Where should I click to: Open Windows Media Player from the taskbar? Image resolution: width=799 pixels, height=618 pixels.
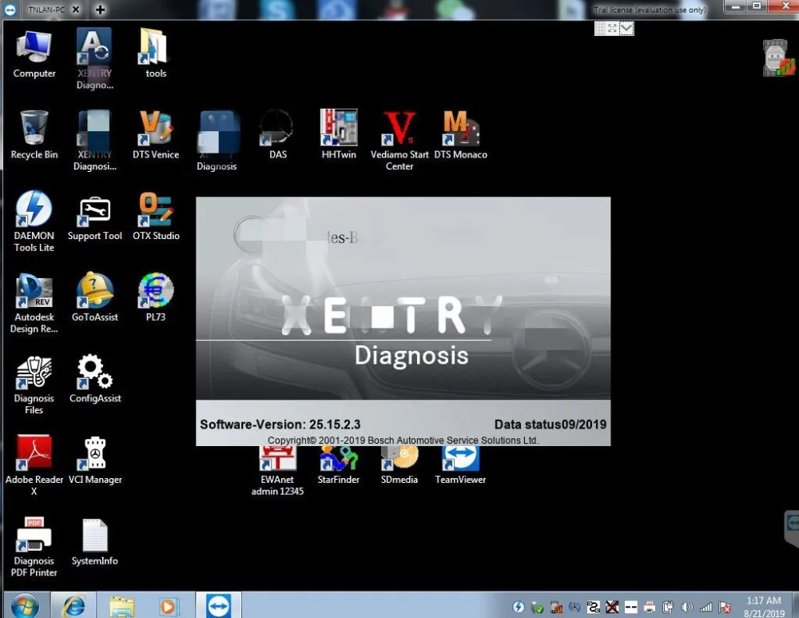point(168,606)
